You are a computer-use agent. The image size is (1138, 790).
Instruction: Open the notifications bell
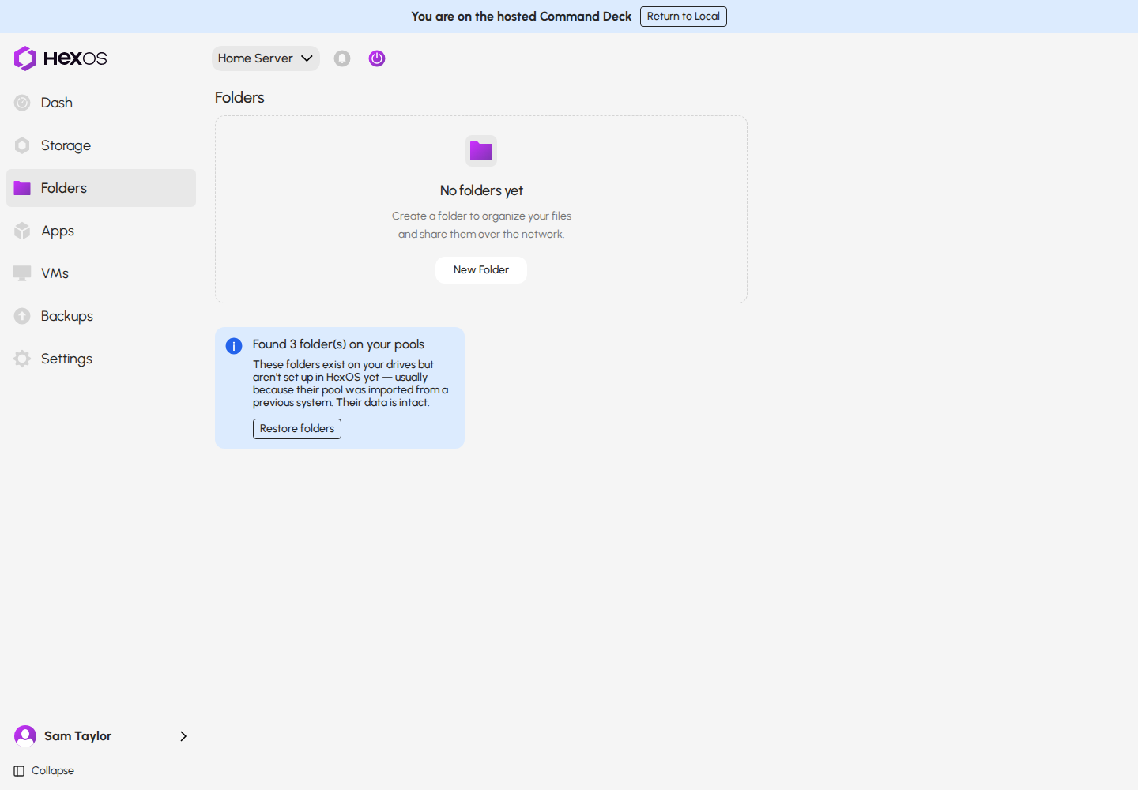pyautogui.click(x=342, y=58)
